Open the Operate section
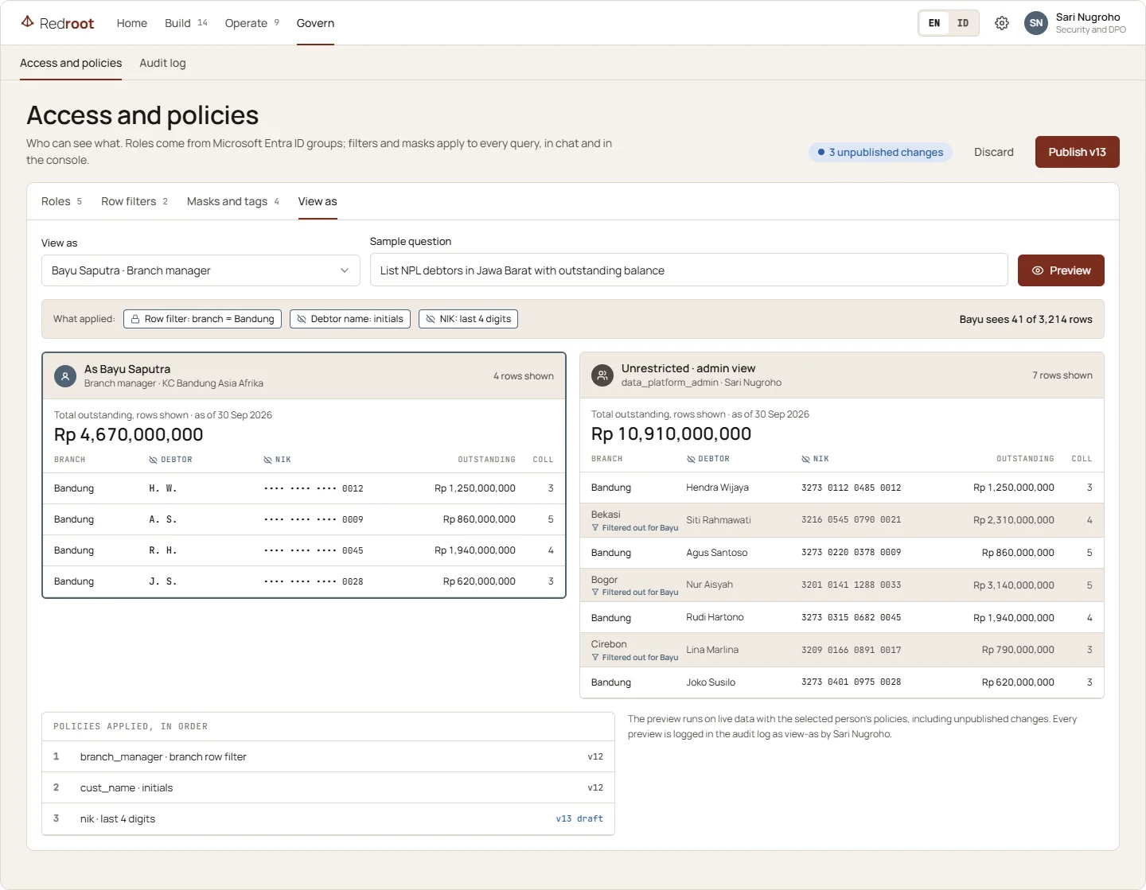The height and width of the screenshot is (890, 1146). (252, 23)
